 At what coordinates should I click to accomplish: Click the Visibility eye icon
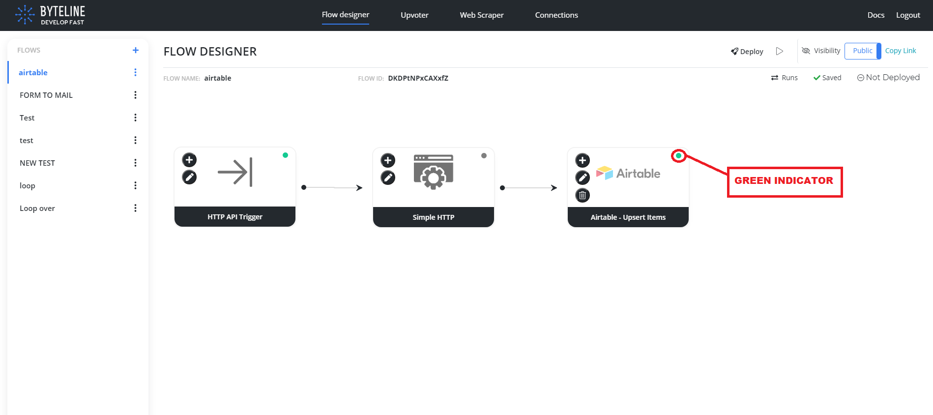click(806, 51)
